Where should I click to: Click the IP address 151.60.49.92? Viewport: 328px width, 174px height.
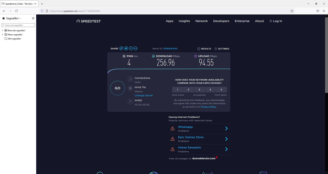pos(142,105)
